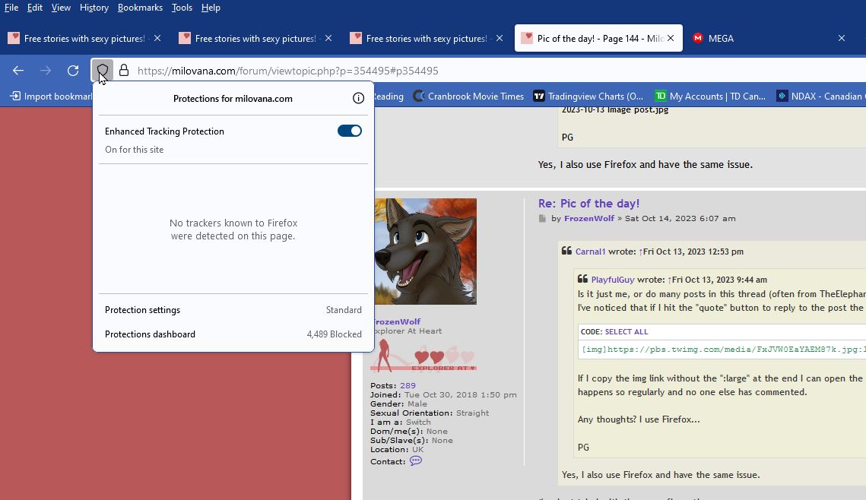Open the Tools menu

(182, 8)
